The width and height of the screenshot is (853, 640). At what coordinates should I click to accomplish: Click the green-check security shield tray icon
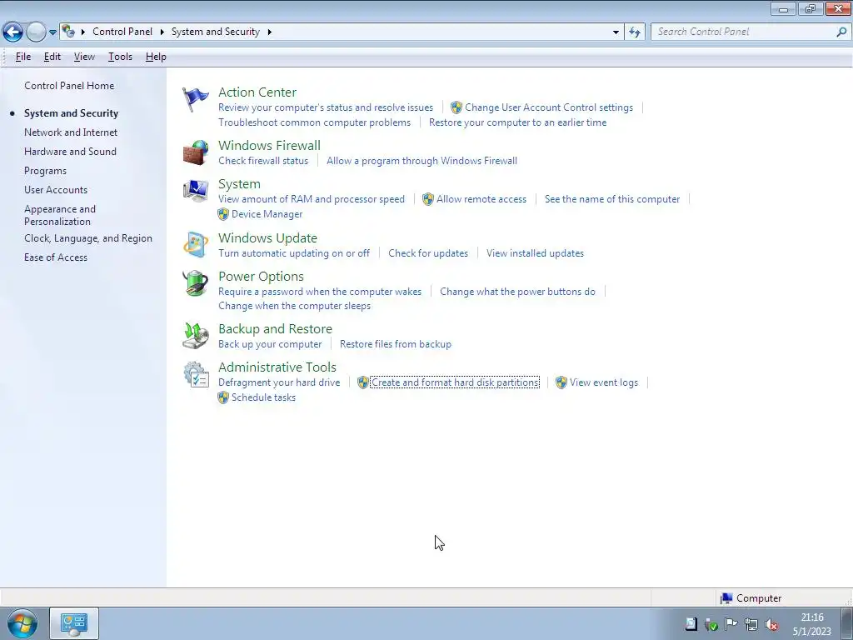pyautogui.click(x=711, y=624)
